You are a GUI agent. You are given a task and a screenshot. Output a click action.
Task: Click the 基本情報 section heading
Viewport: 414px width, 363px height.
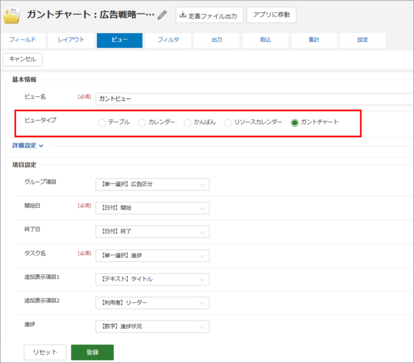click(24, 79)
